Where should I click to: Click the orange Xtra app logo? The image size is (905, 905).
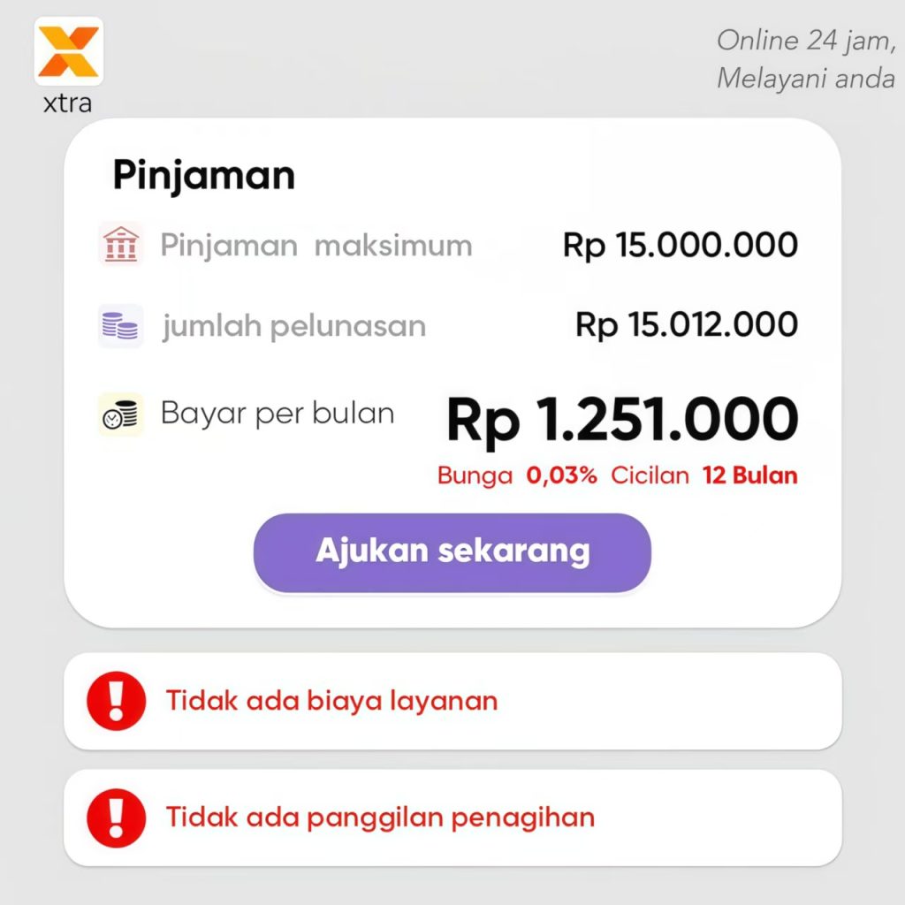point(68,51)
